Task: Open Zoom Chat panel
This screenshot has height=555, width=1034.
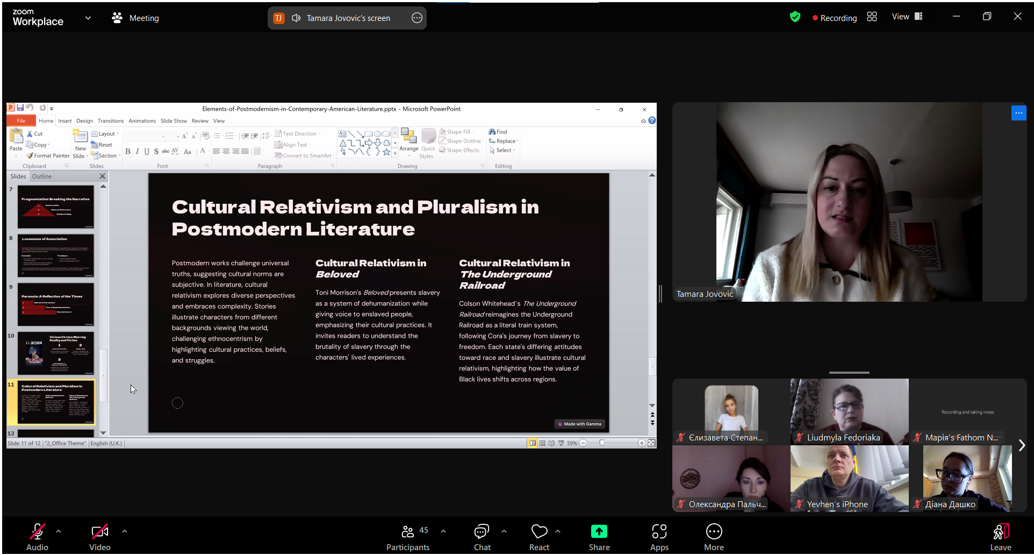Action: tap(482, 537)
